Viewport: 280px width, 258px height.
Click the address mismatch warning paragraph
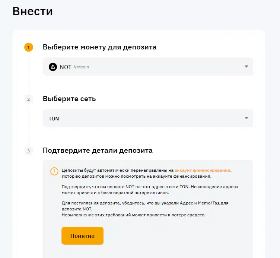click(x=150, y=190)
